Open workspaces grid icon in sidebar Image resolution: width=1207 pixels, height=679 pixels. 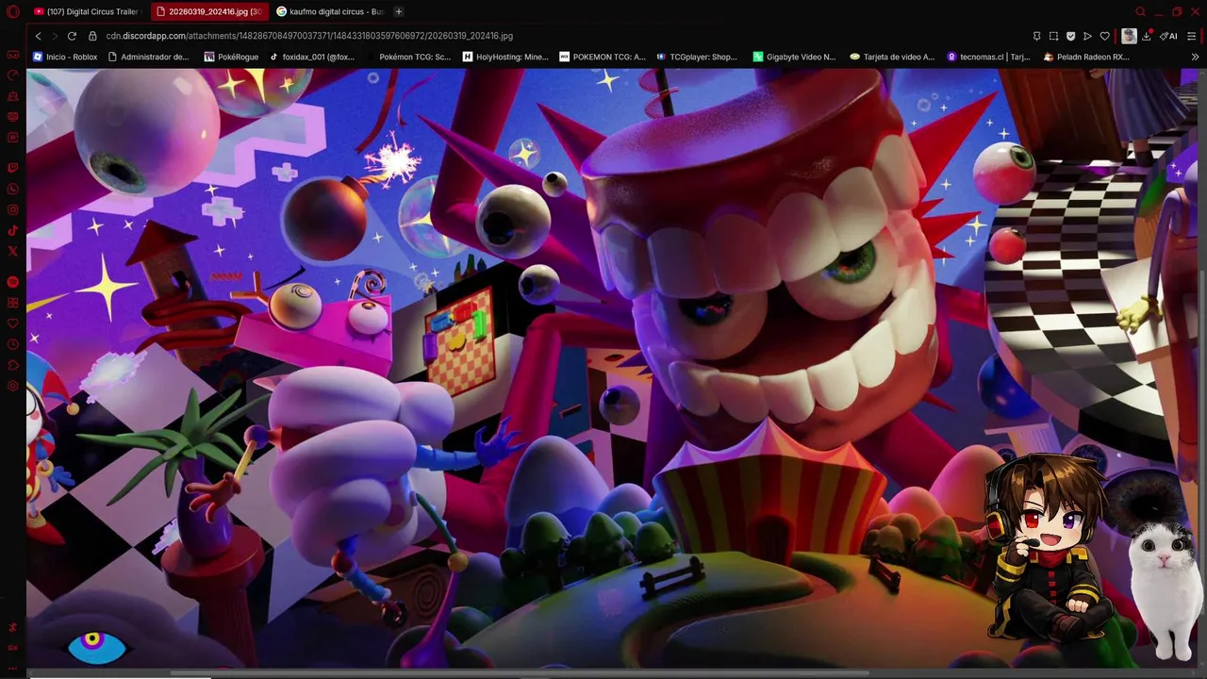tap(13, 303)
